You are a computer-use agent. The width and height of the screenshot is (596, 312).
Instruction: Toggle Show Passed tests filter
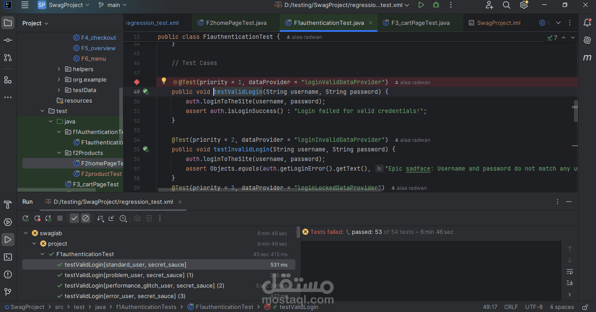click(x=74, y=218)
